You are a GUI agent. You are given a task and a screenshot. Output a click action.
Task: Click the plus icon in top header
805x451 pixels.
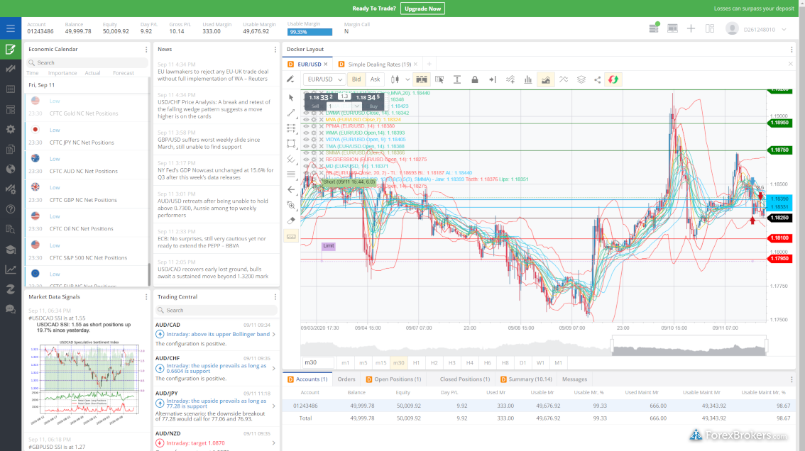point(691,29)
